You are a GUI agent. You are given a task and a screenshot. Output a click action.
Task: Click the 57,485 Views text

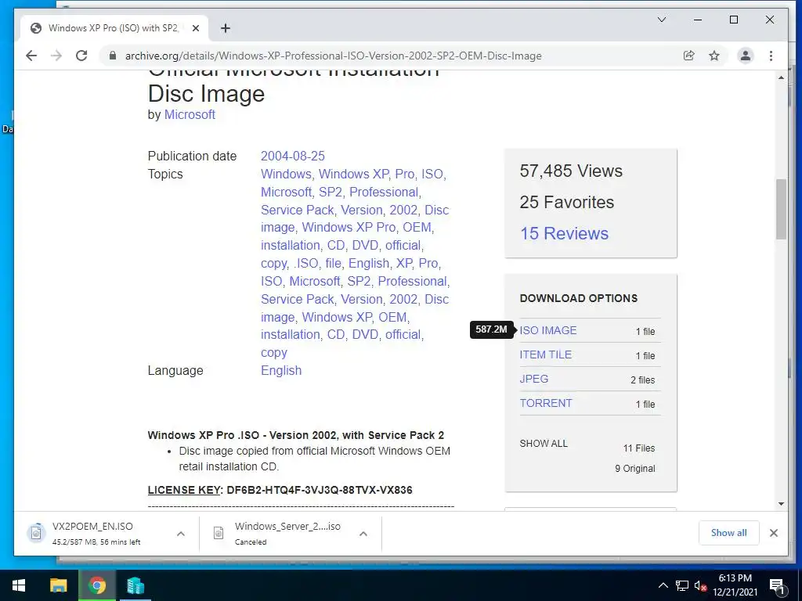(x=571, y=171)
